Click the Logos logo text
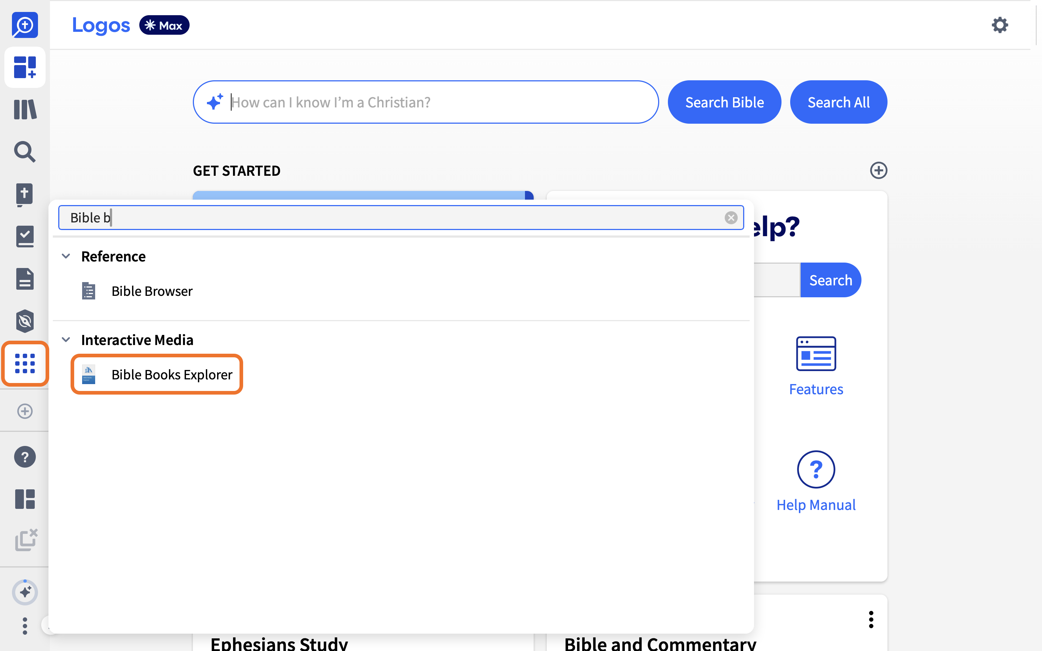 [101, 25]
